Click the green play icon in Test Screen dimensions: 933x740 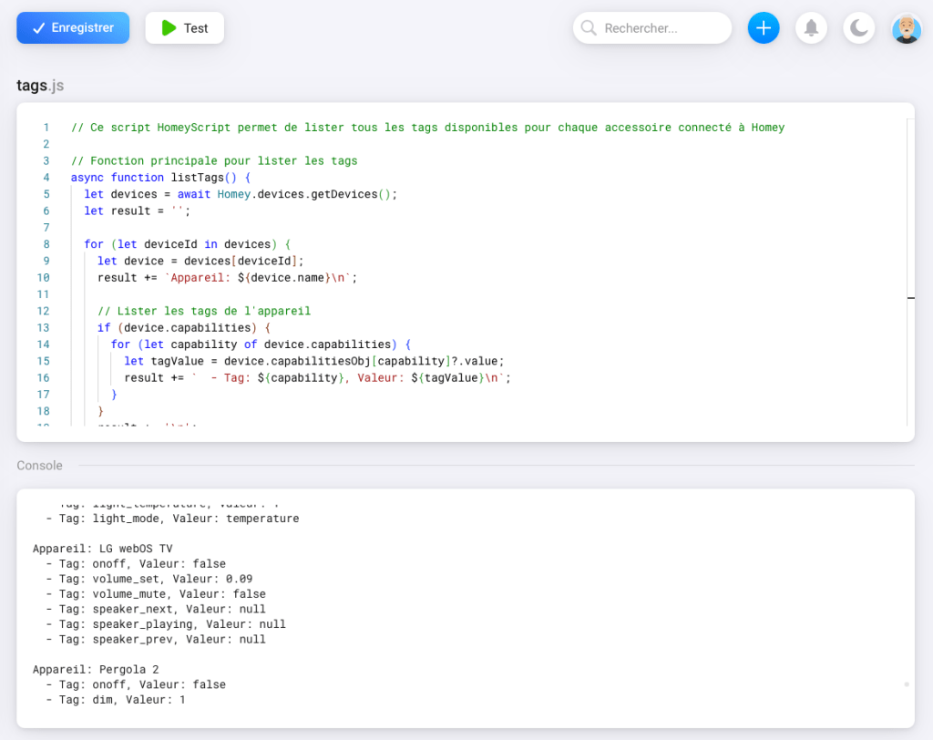(169, 28)
